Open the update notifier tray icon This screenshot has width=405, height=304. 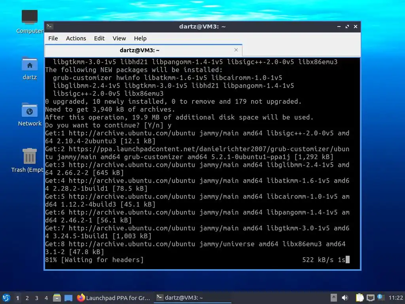click(x=380, y=297)
